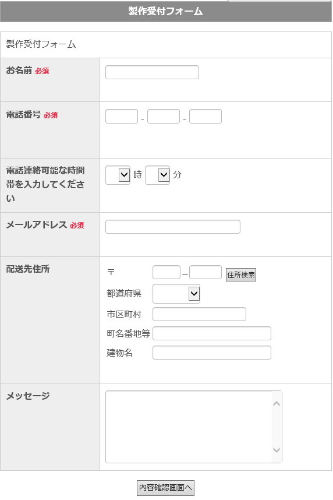This screenshot has width=333, height=500.
Task: Open the 時 hour dropdown
Action: click(x=118, y=175)
